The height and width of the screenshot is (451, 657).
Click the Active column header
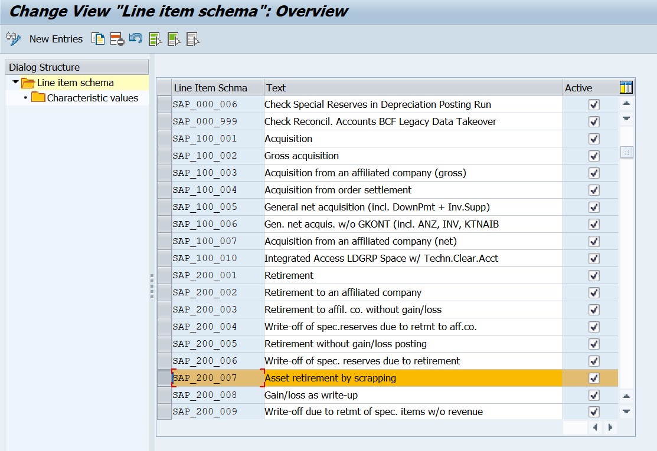coord(589,88)
